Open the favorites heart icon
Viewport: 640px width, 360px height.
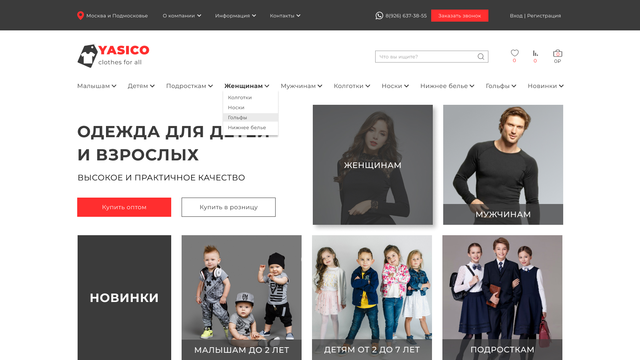515,53
